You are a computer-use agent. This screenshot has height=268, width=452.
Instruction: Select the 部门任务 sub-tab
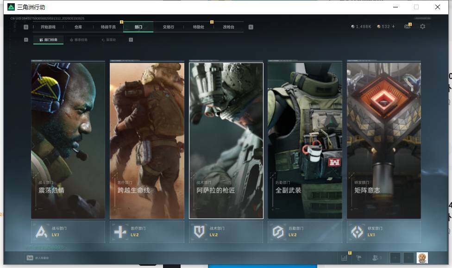click(x=49, y=40)
